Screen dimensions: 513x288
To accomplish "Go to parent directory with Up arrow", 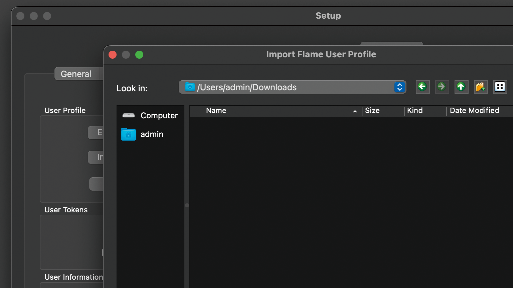I will coord(461,87).
